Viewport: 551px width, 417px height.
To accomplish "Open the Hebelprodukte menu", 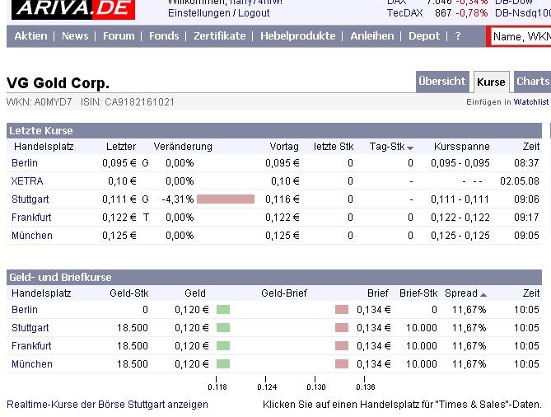I will click(x=297, y=36).
